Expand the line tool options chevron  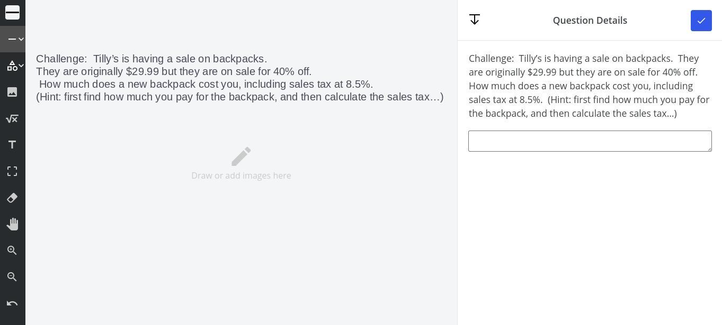[21, 39]
